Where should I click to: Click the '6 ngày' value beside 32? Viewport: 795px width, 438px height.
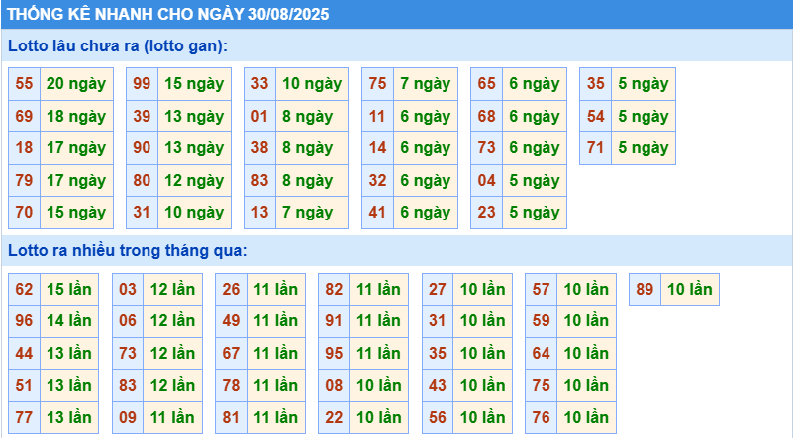(426, 180)
